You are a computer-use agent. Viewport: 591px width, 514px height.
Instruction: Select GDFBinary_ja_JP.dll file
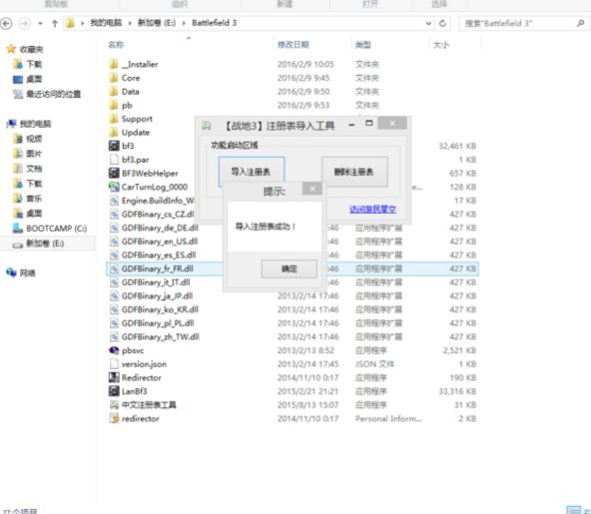(x=157, y=295)
